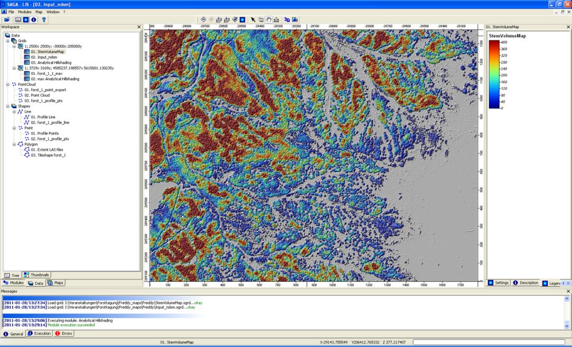Screen dimensions: 572x347
Task: Switch to the workspace Data tab
Action: (36, 283)
